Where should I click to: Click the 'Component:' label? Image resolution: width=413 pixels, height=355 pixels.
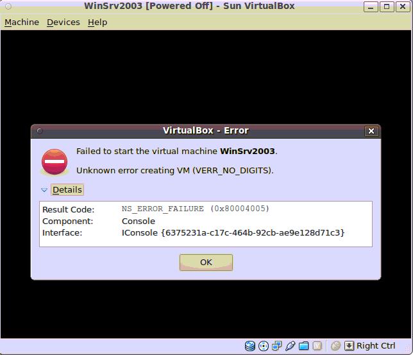coord(68,221)
